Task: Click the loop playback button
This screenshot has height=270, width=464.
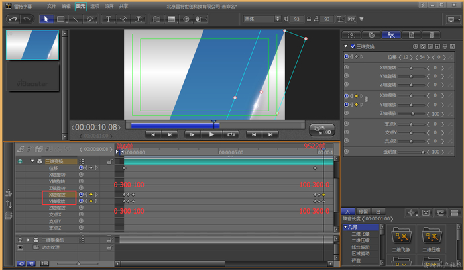Action: pyautogui.click(x=231, y=134)
